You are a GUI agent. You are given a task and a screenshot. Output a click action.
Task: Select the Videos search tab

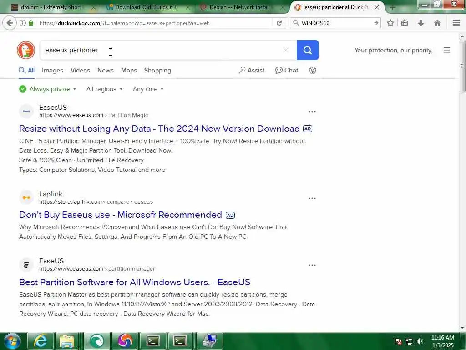[80, 70]
